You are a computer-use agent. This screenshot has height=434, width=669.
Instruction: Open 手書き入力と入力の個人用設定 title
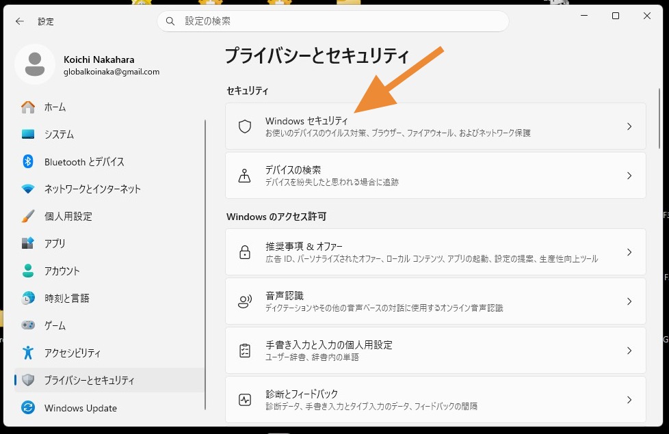(329, 345)
